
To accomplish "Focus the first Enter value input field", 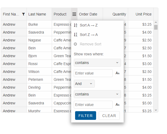I will pos(93,73).
